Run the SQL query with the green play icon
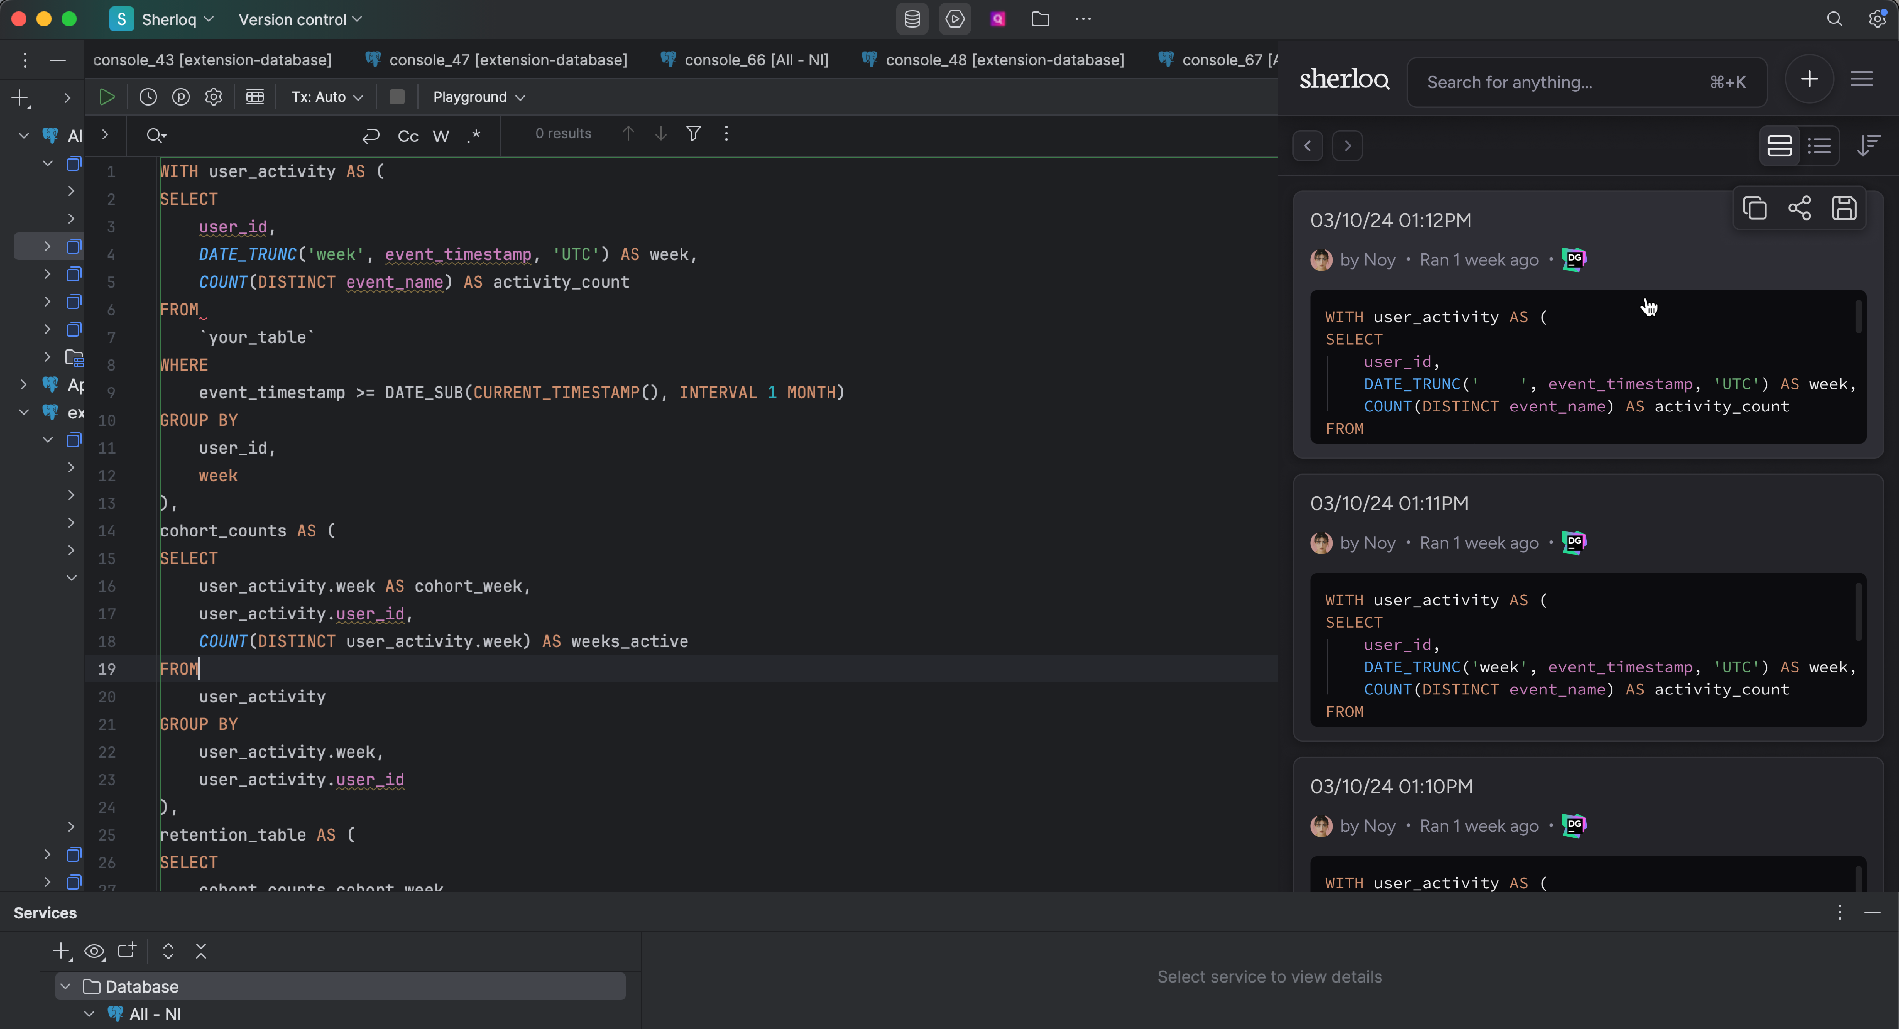 pyautogui.click(x=106, y=96)
